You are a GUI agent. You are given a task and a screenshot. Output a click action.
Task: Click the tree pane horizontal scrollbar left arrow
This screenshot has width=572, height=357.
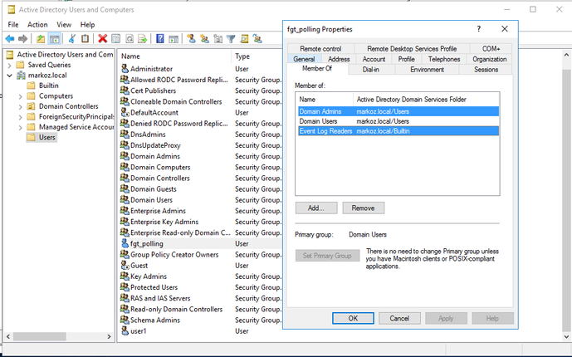[8, 336]
